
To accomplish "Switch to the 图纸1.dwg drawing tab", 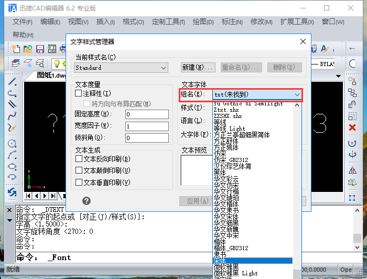I will pos(51,76).
